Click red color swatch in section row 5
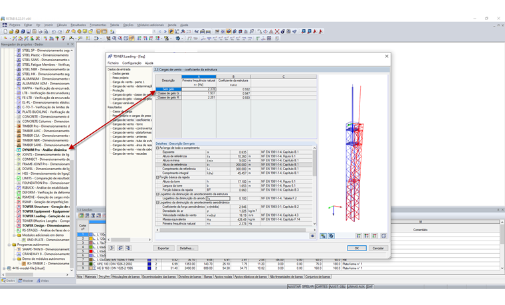The width and height of the screenshot is (505, 305). coord(91,251)
